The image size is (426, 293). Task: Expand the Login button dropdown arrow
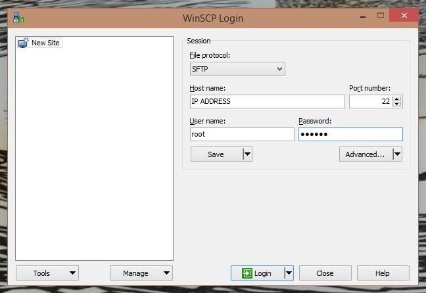pos(288,273)
